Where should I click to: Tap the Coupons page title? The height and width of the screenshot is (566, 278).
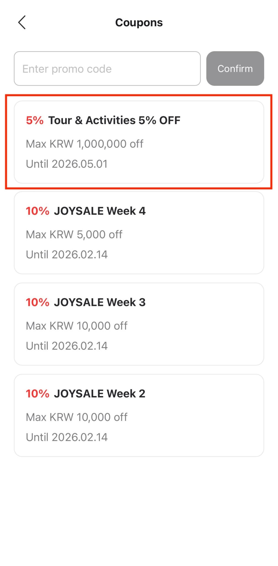[139, 23]
